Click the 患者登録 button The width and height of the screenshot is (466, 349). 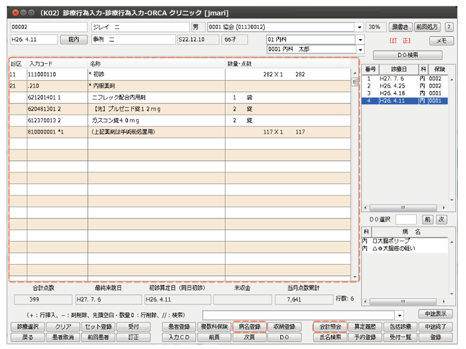point(179,326)
